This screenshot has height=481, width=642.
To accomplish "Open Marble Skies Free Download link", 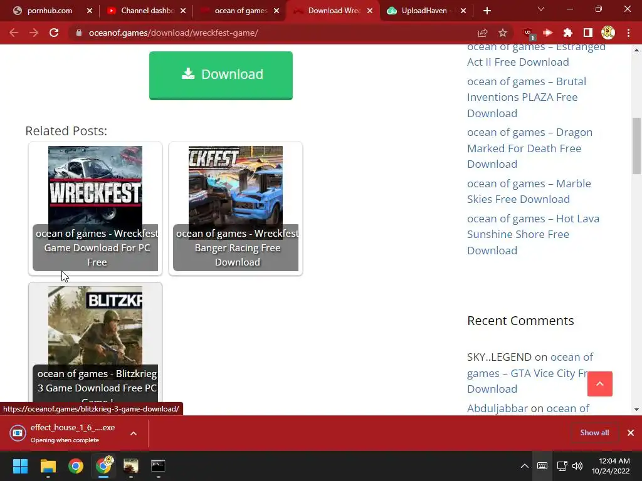I will 529,191.
